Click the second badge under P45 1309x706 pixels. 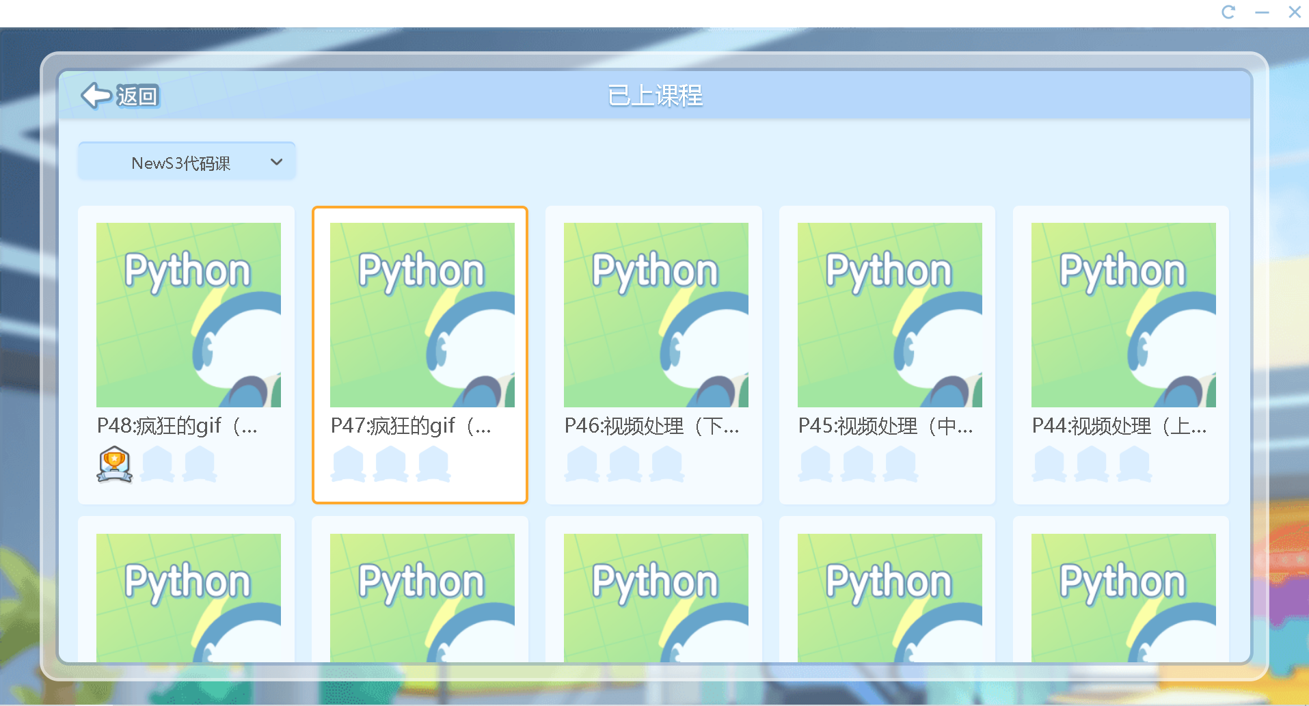[859, 464]
